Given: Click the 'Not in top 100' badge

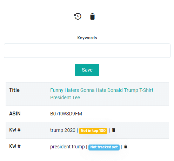Looking at the screenshot, I should coord(93,131).
